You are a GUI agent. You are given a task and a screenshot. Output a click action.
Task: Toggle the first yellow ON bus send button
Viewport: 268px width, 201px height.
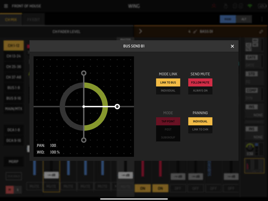point(143,188)
